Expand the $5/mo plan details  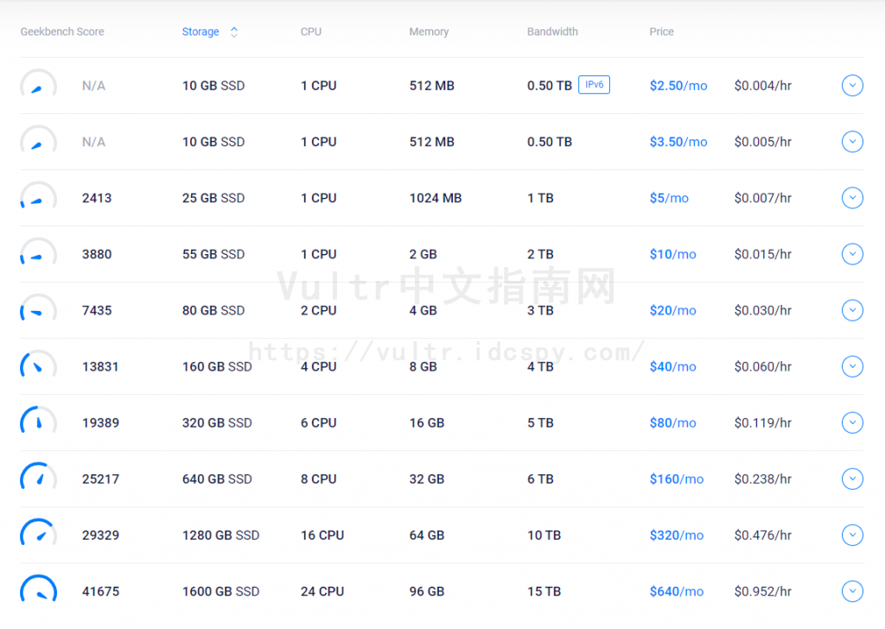(852, 198)
